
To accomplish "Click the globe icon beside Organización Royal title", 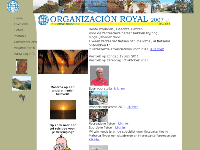I will [x=43, y=20].
